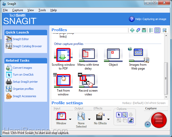Open the SnagIt Catalog Browser icon

tap(9, 46)
